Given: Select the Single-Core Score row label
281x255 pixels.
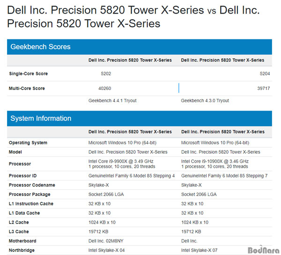Looking at the screenshot, I should coord(28,74).
